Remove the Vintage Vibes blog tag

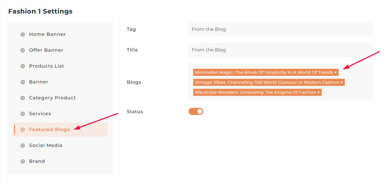coord(342,83)
